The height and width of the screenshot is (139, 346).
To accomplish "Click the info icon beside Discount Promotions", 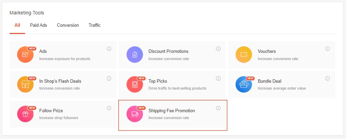I will (218, 49).
